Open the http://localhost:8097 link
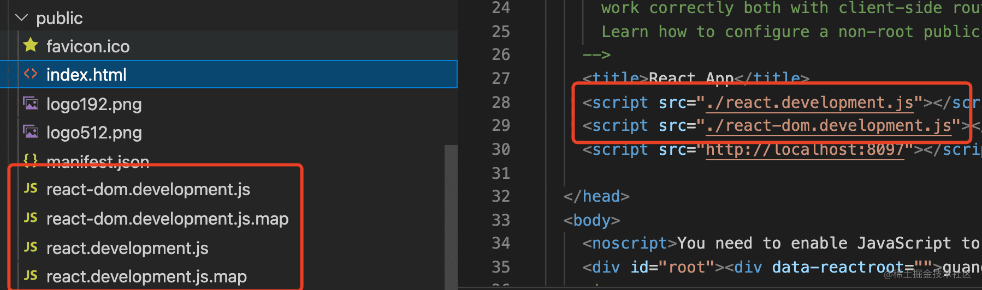 pos(804,149)
